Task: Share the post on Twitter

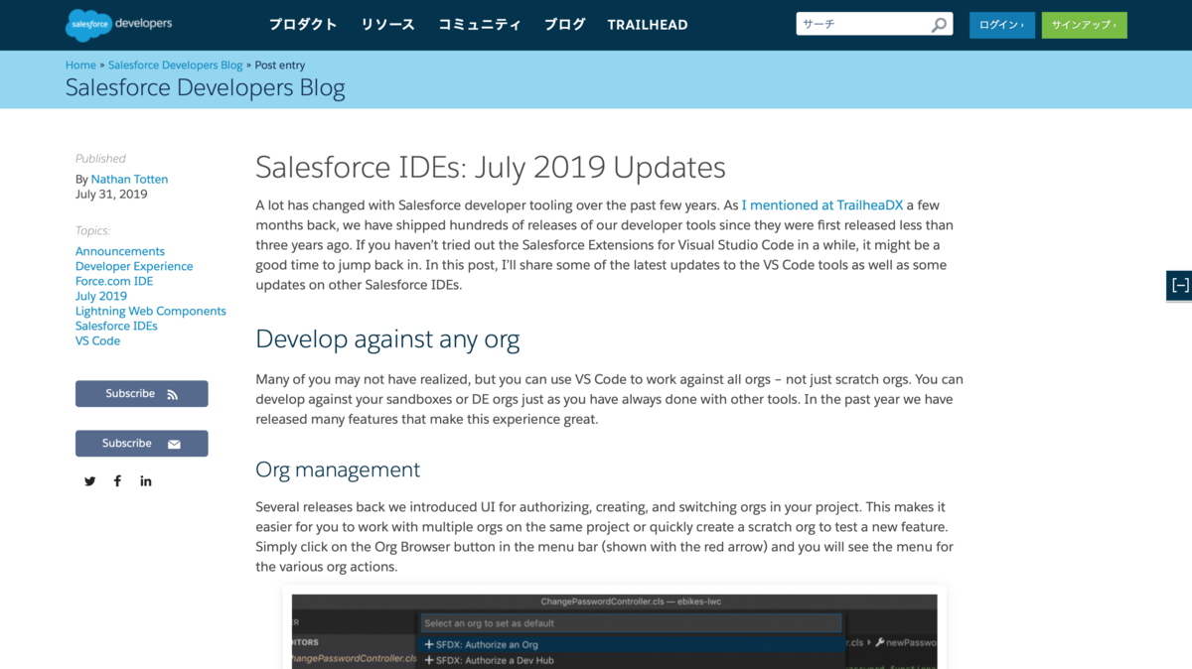Action: (x=89, y=481)
